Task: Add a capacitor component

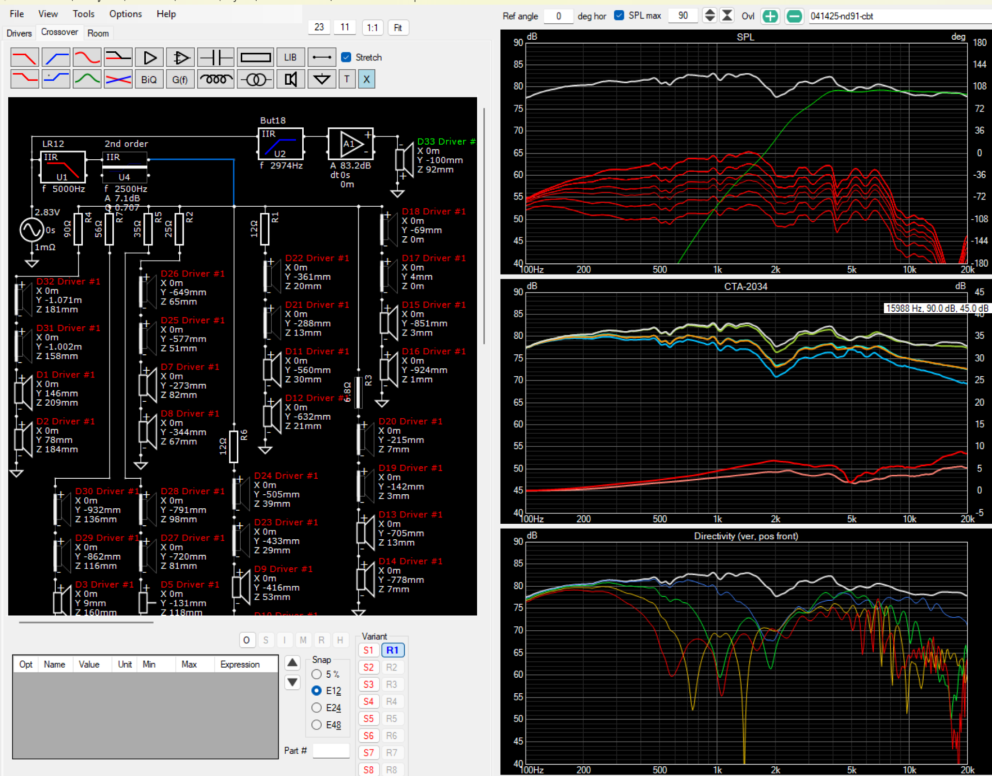Action: 216,58
